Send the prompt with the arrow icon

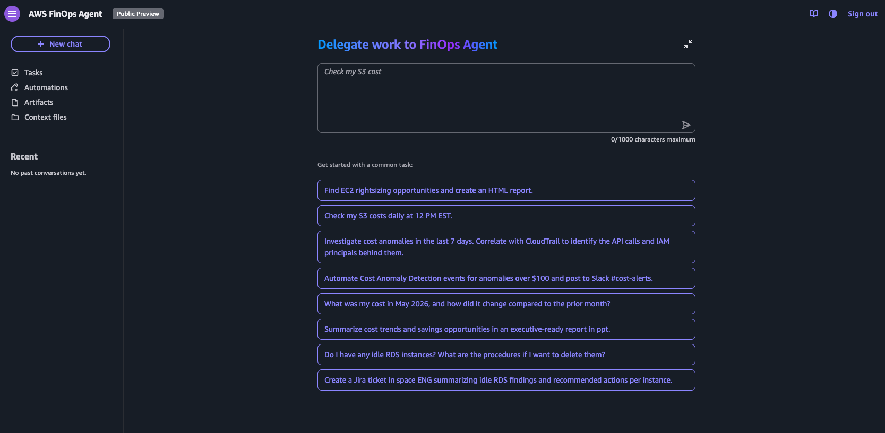point(686,125)
